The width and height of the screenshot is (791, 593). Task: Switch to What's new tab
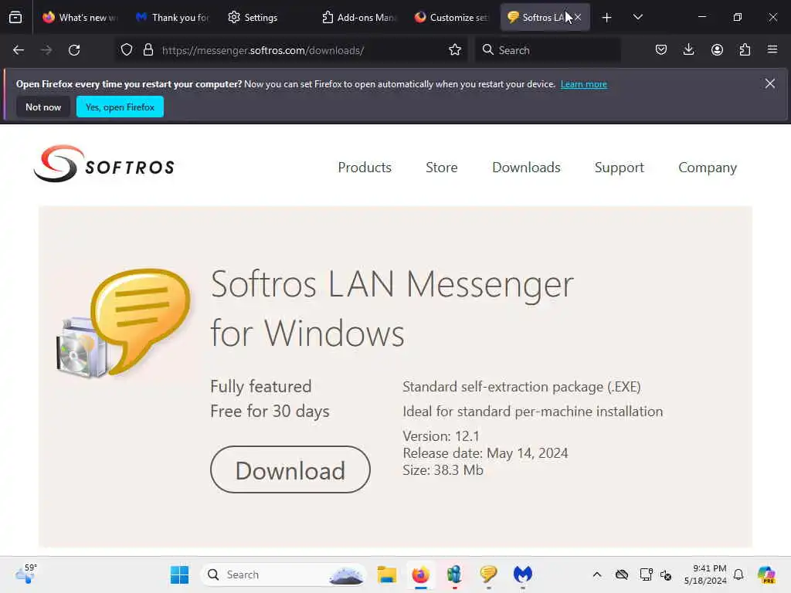[x=80, y=18]
